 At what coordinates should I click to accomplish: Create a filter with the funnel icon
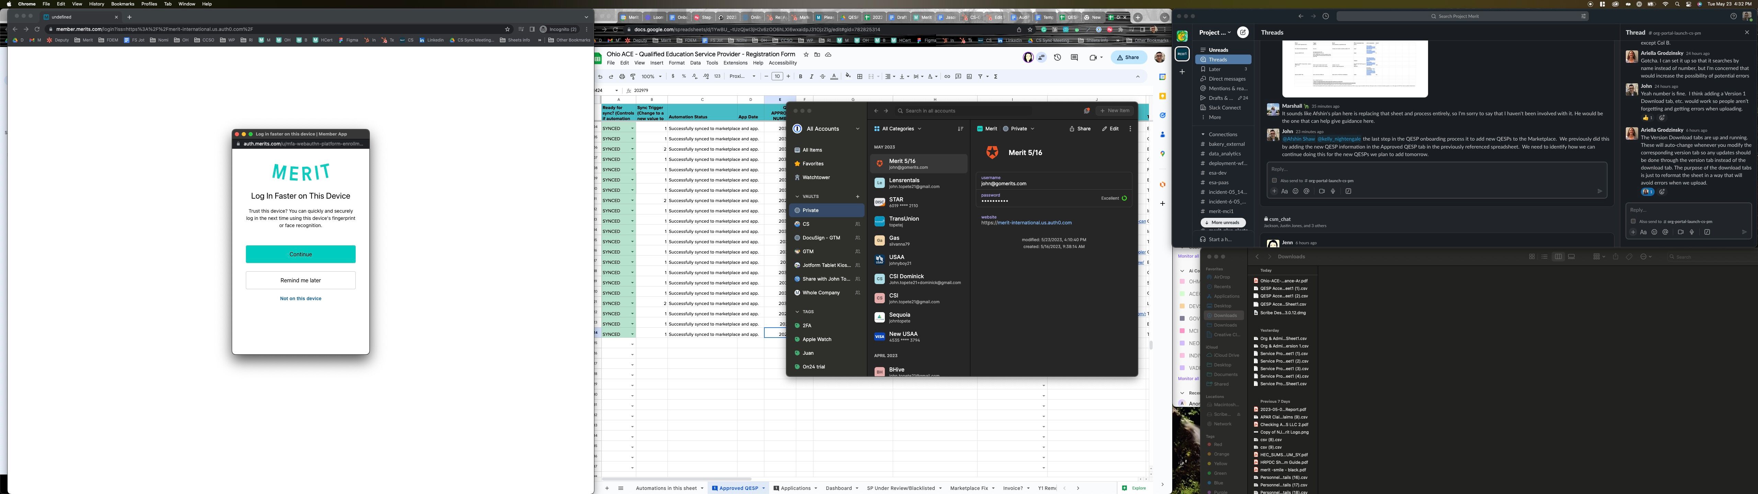pos(981,77)
